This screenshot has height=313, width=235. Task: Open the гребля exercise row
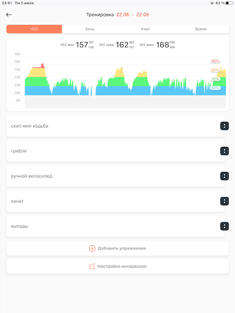tap(116, 151)
